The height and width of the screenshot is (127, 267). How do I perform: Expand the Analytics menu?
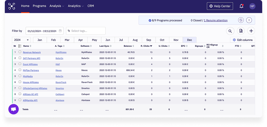pos(76,6)
